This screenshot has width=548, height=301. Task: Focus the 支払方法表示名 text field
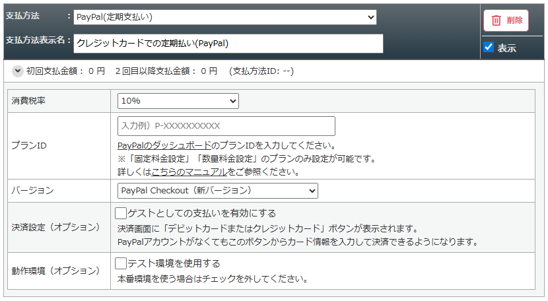point(228,44)
